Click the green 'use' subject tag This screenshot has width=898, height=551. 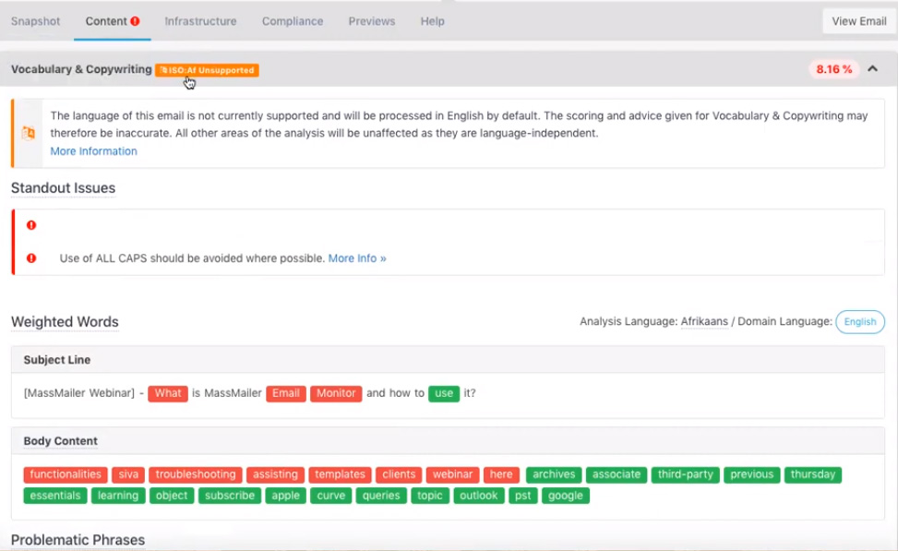pos(444,393)
